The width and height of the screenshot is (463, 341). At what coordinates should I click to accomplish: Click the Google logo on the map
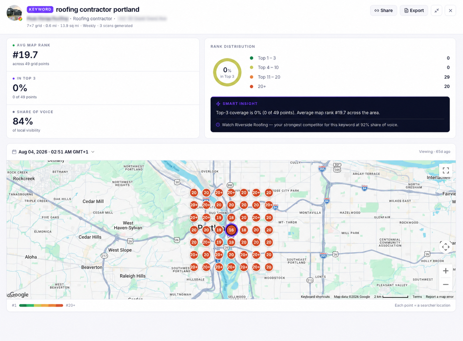19,294
